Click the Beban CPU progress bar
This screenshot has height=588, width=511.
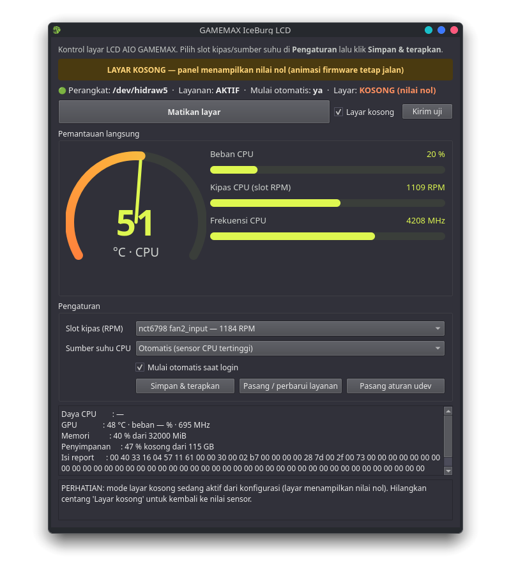[x=328, y=170]
